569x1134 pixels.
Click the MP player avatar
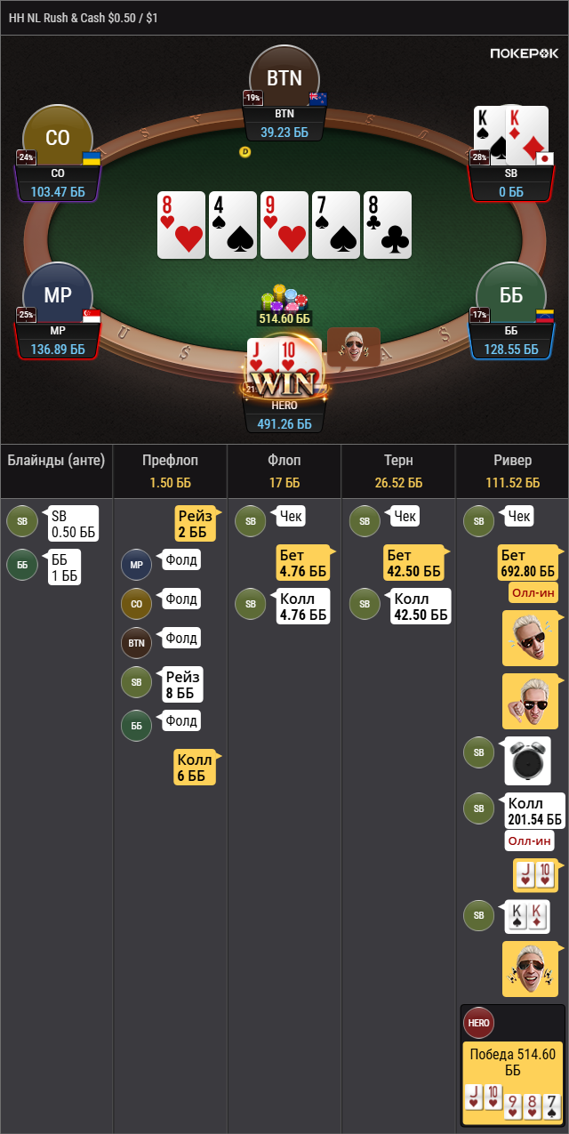(x=58, y=295)
